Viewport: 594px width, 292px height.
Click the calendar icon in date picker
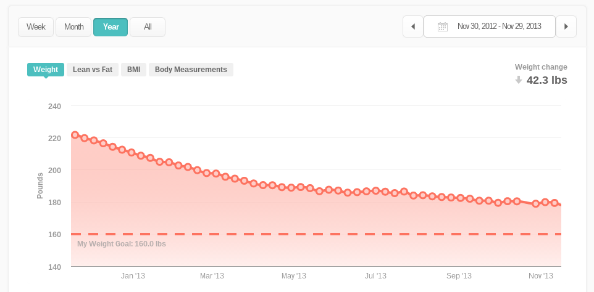point(443,26)
